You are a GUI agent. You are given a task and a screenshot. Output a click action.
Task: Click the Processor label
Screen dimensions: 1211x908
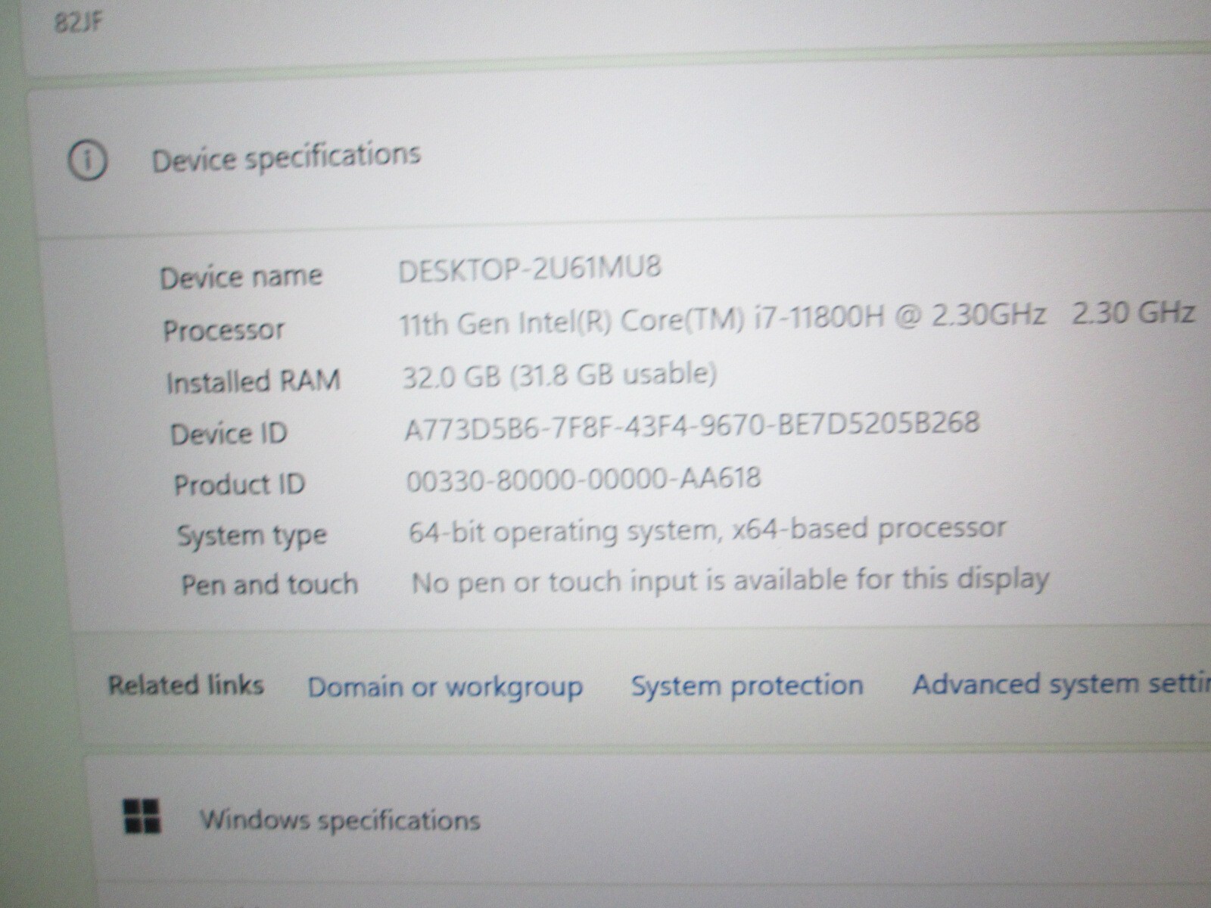223,330
